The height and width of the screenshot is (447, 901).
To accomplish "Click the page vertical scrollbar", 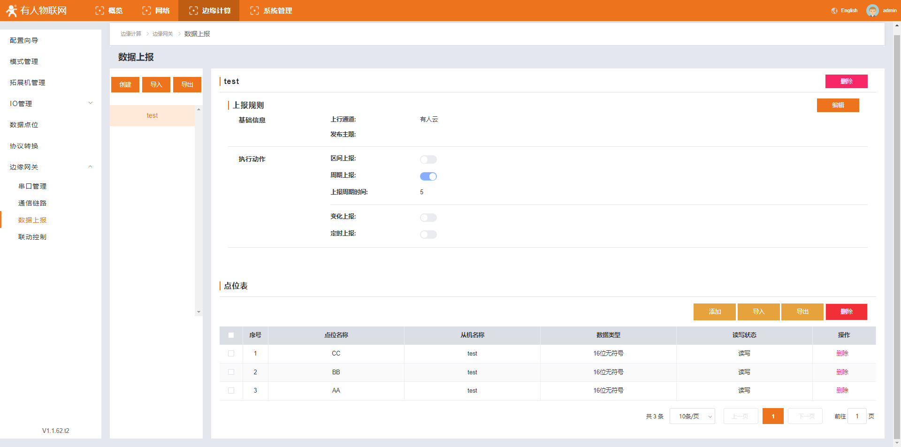I will click(897, 235).
